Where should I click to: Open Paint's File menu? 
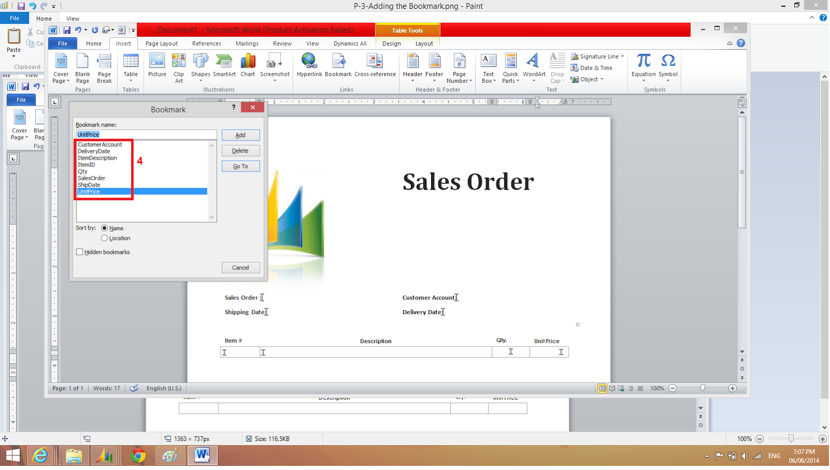tap(15, 18)
